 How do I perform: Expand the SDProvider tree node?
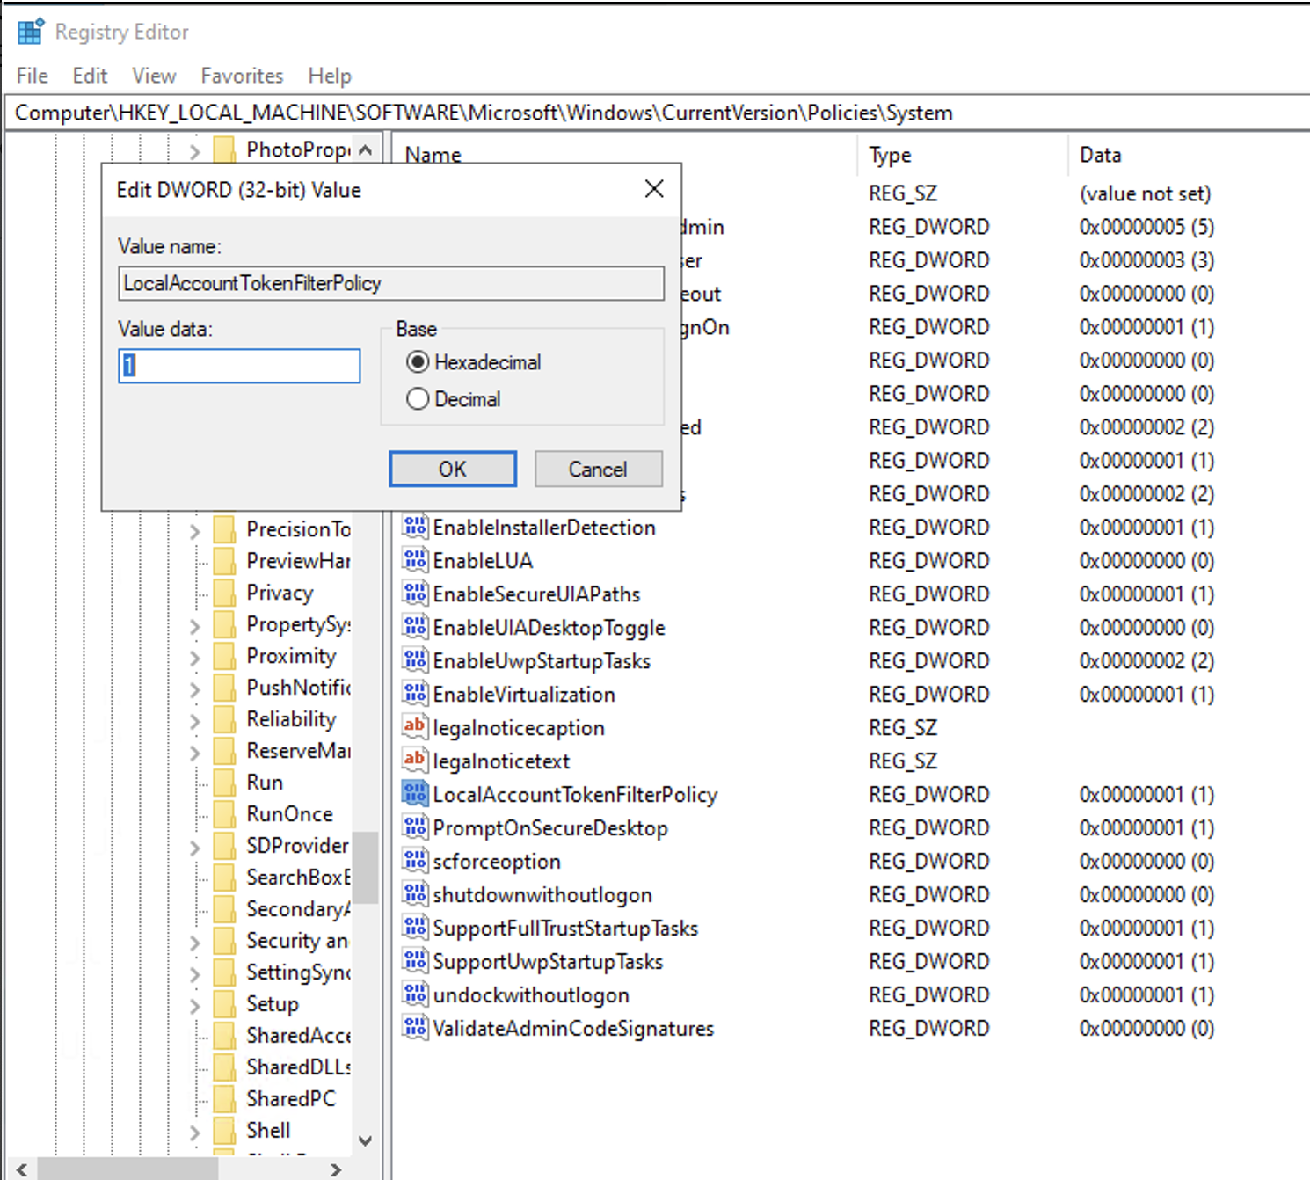195,847
